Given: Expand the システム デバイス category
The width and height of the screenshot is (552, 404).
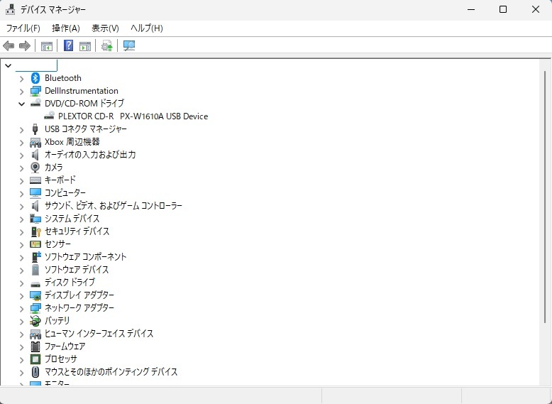Looking at the screenshot, I should click(21, 219).
